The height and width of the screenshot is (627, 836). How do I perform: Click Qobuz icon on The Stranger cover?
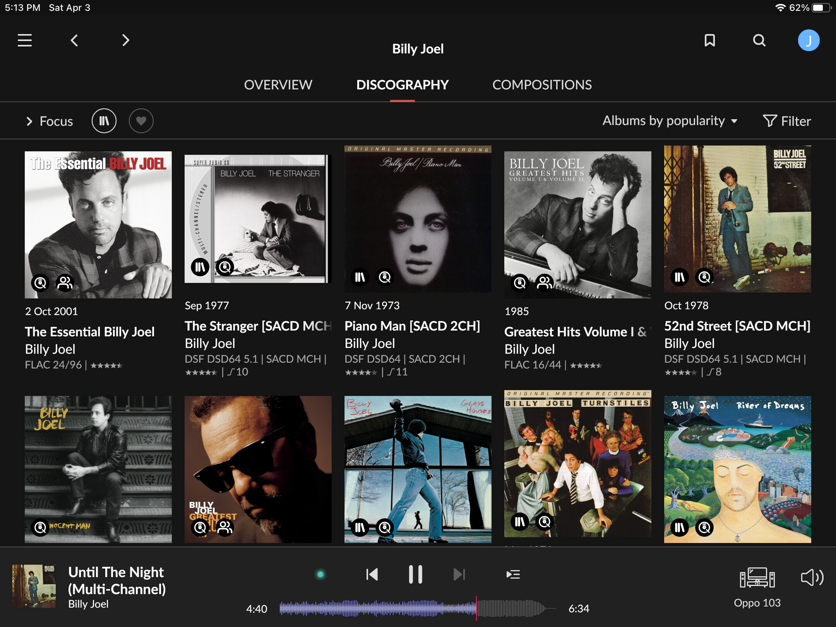pos(225,267)
